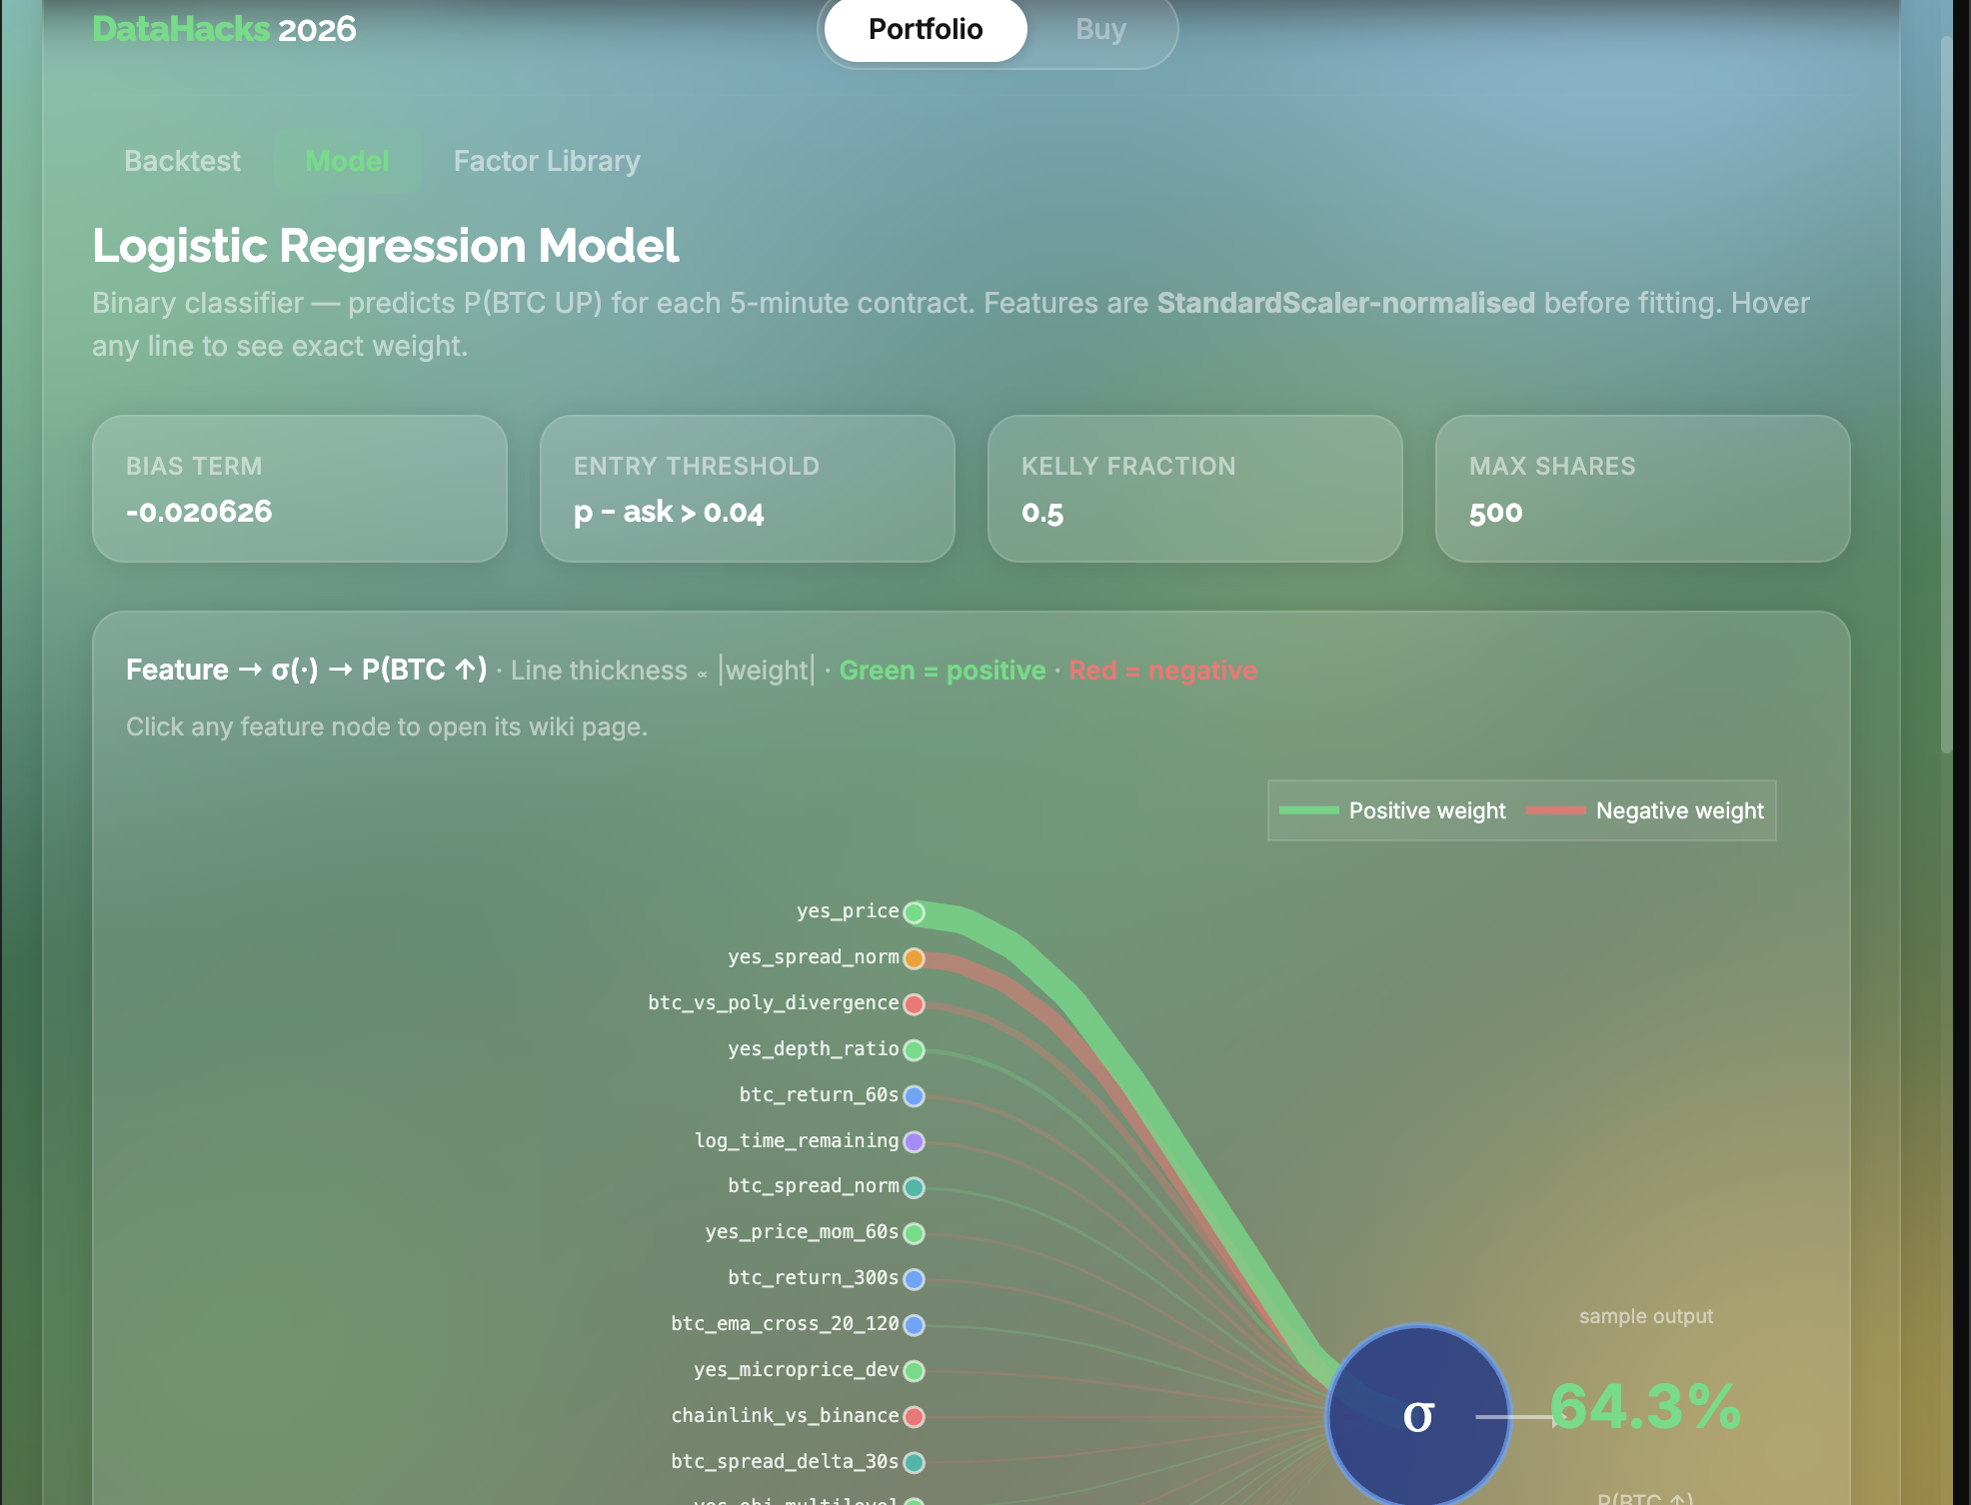
Task: Select the Model tab
Action: tap(347, 161)
